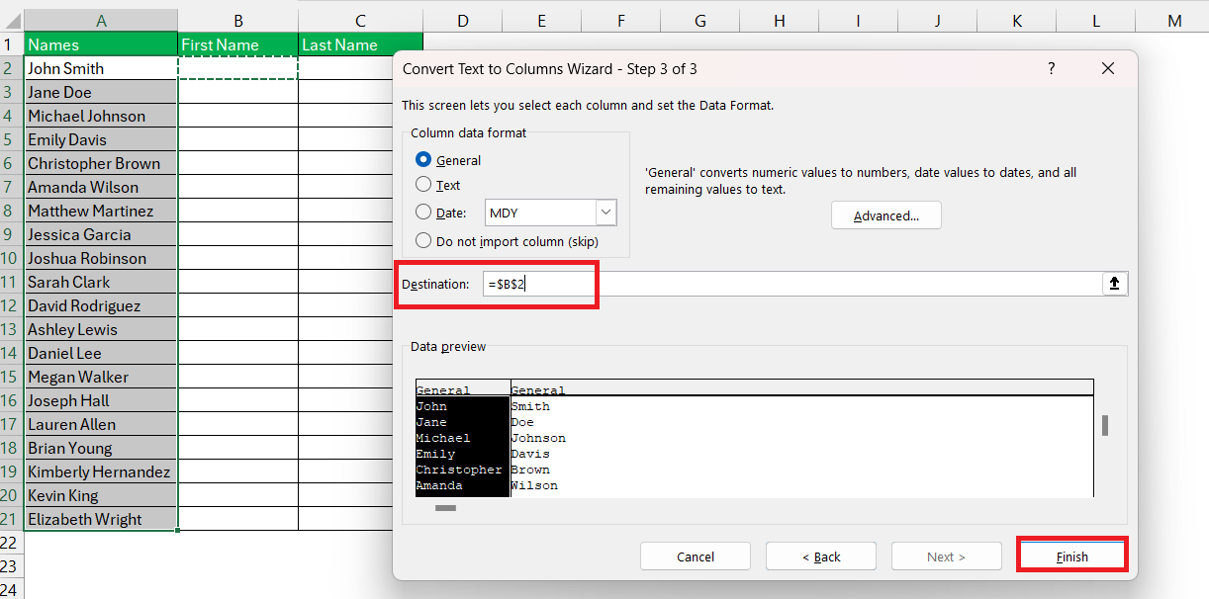1209x599 pixels.
Task: Select column C header
Action: [x=360, y=21]
